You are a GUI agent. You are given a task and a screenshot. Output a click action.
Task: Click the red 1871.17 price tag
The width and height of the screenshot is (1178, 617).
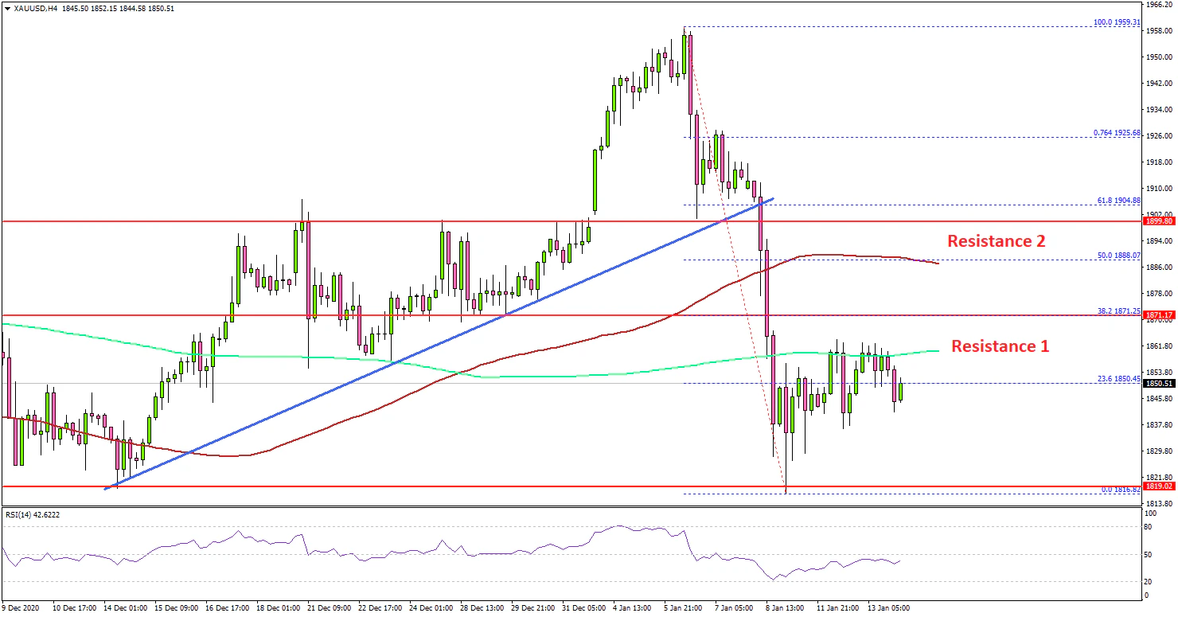pyautogui.click(x=1158, y=315)
